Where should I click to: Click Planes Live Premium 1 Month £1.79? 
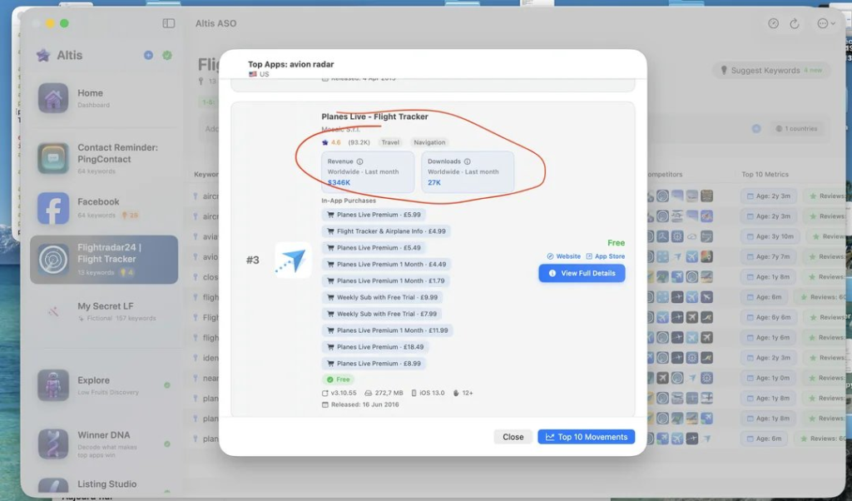point(386,281)
